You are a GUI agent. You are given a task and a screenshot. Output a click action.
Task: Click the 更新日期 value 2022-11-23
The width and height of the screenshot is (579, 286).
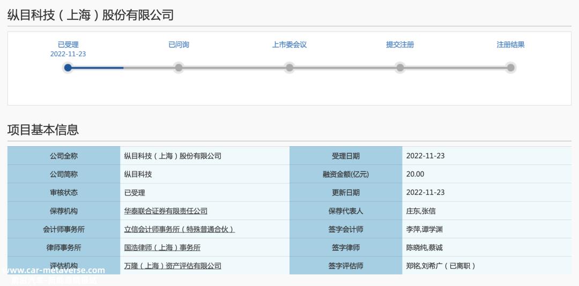[x=425, y=192]
